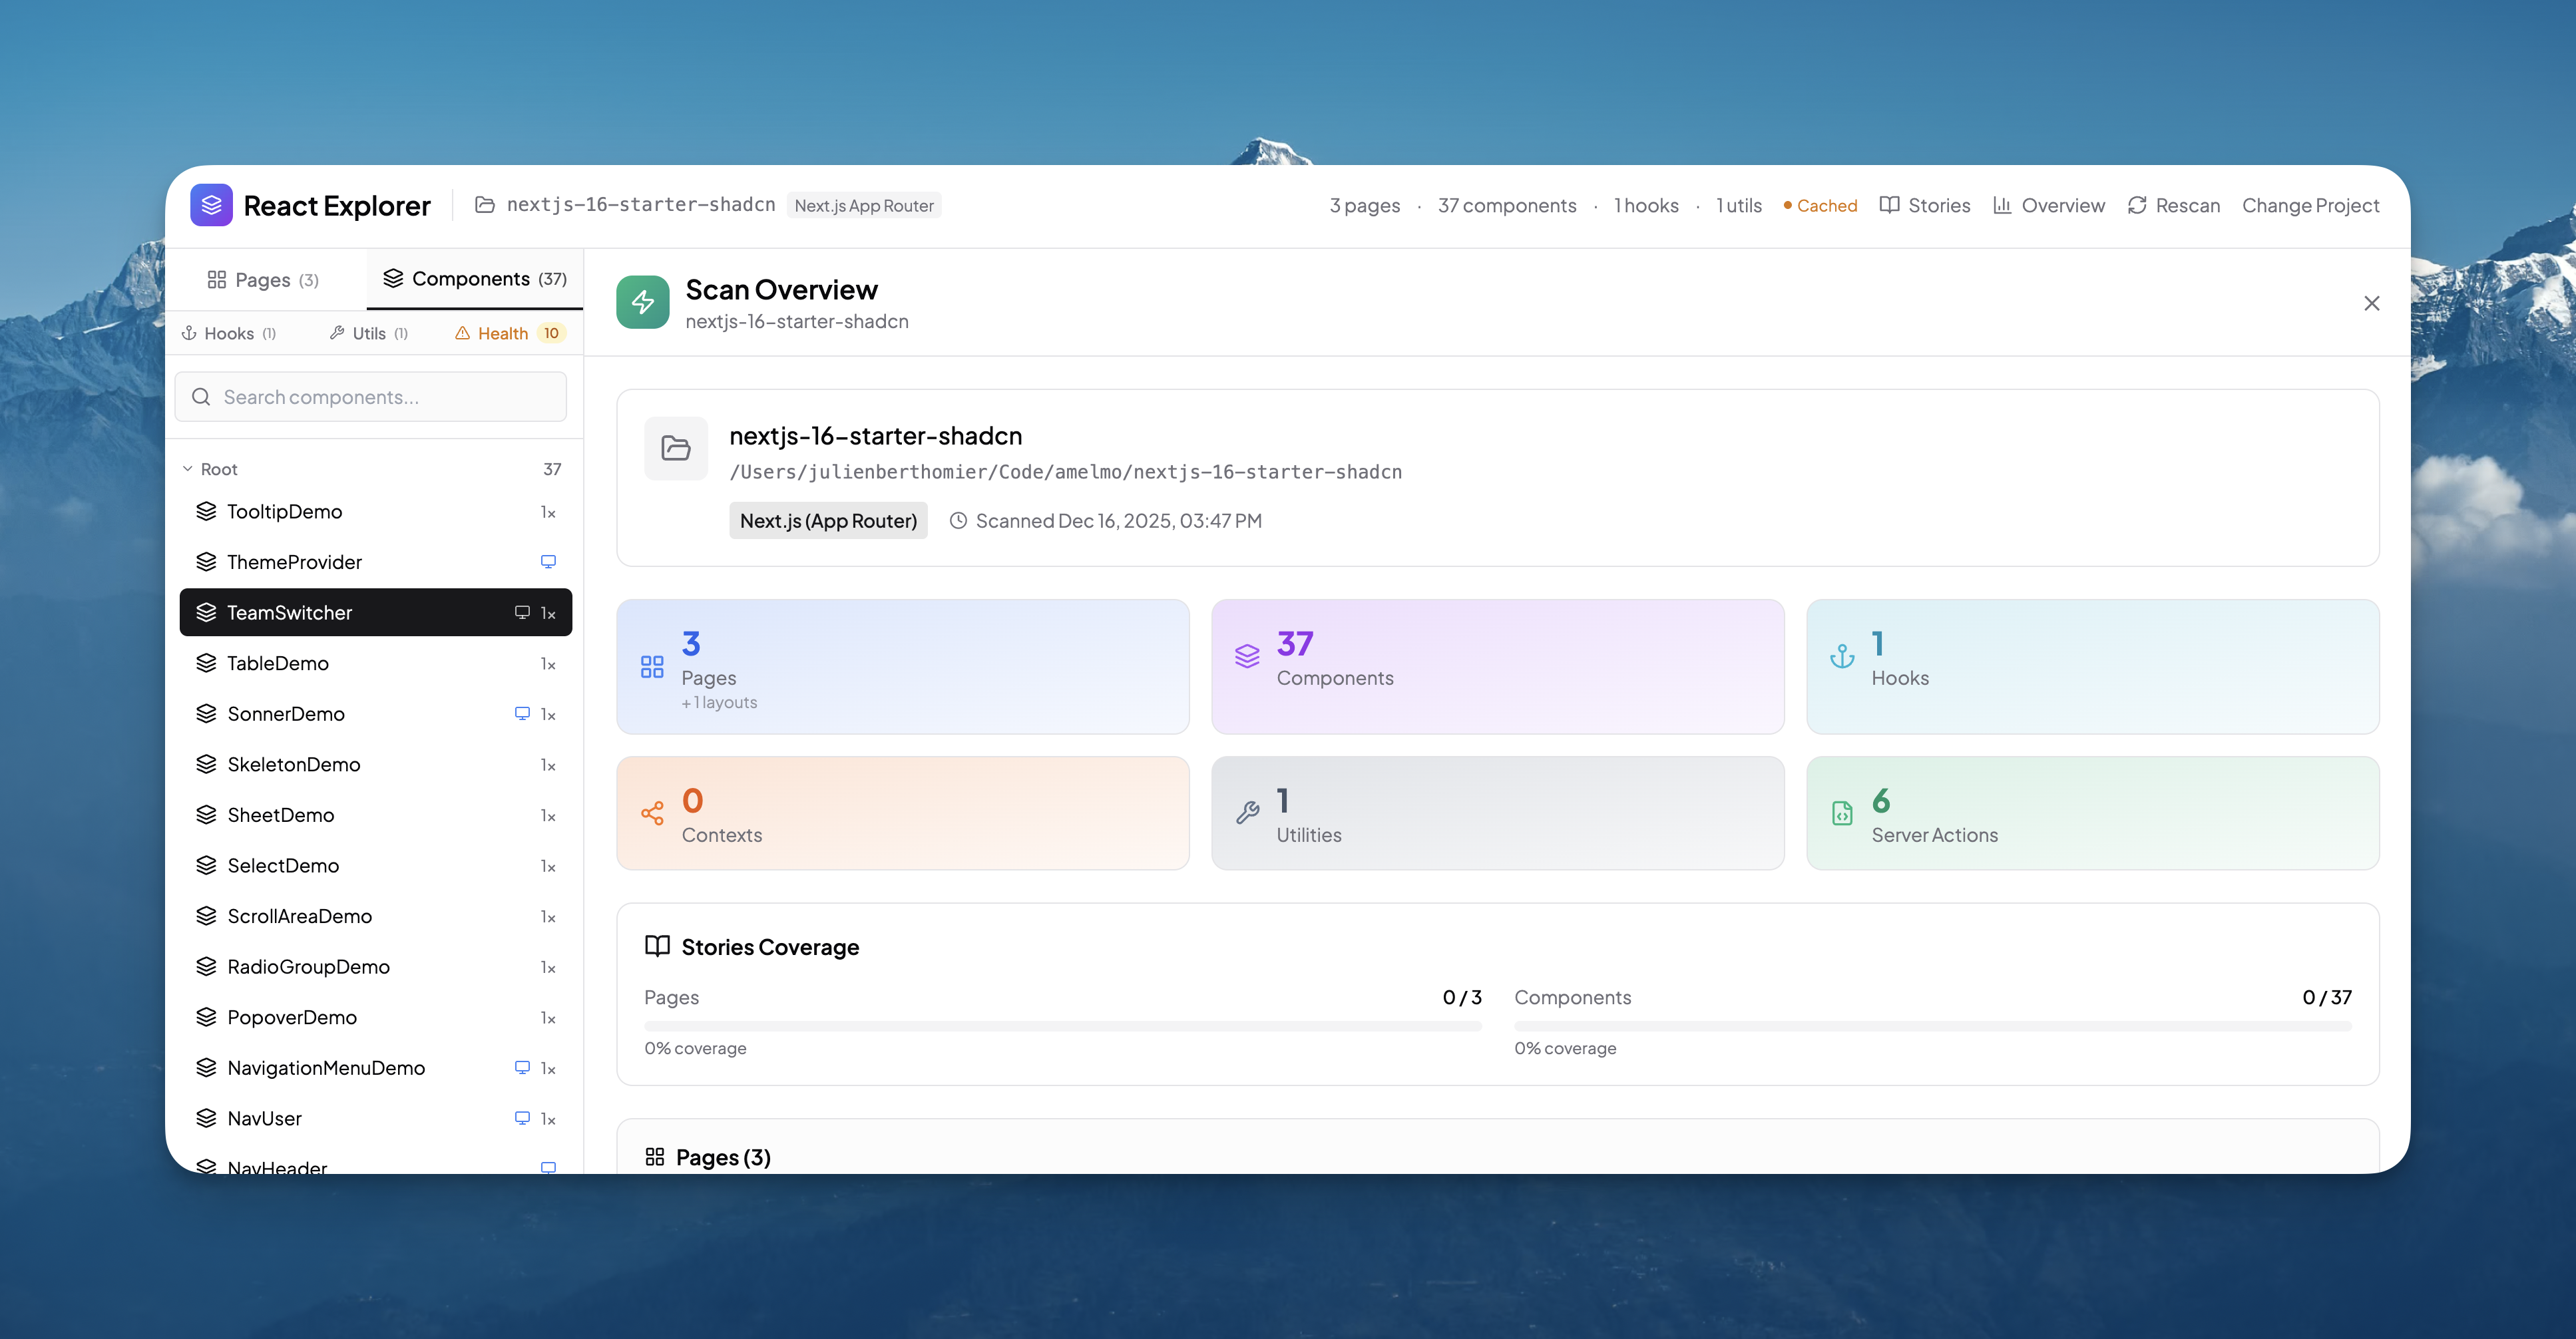Switch to the Pages (3) tab
Viewport: 2576px width, 1339px height.
tap(263, 280)
